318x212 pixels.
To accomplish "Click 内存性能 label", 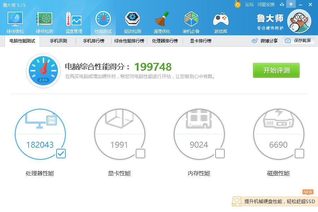I will click(x=199, y=173).
